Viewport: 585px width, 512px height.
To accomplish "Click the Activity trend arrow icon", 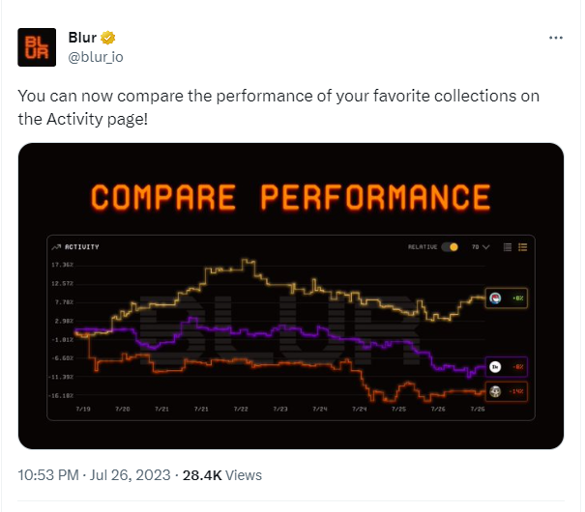I will point(56,247).
